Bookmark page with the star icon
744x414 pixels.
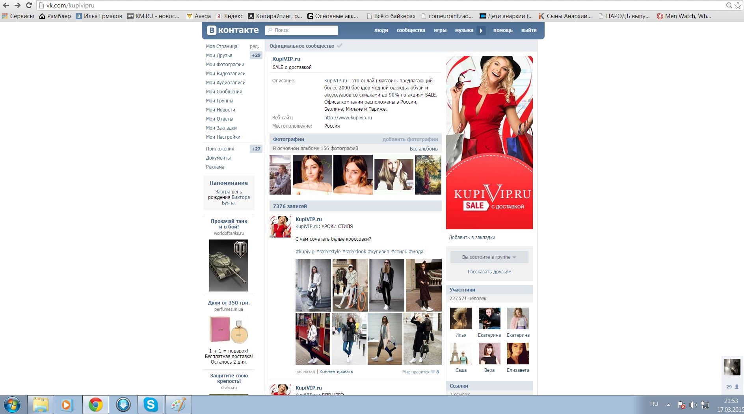click(x=738, y=6)
